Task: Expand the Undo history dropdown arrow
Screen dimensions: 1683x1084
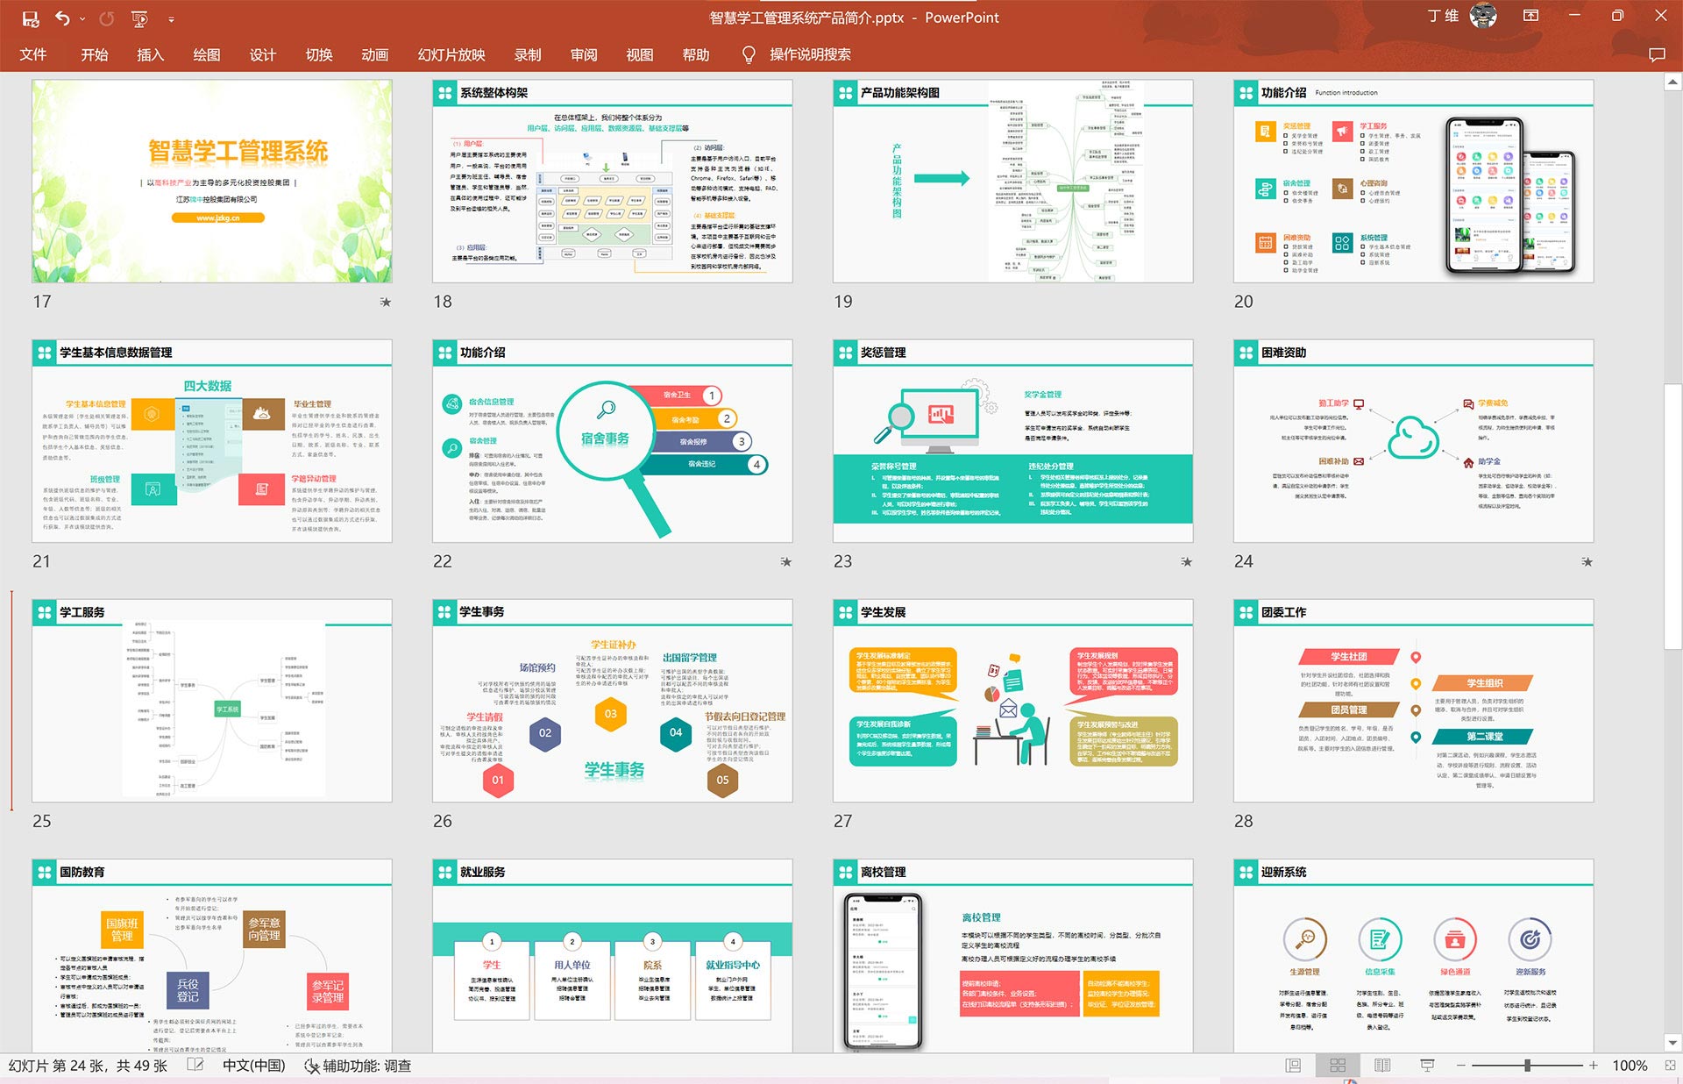Action: pyautogui.click(x=83, y=18)
